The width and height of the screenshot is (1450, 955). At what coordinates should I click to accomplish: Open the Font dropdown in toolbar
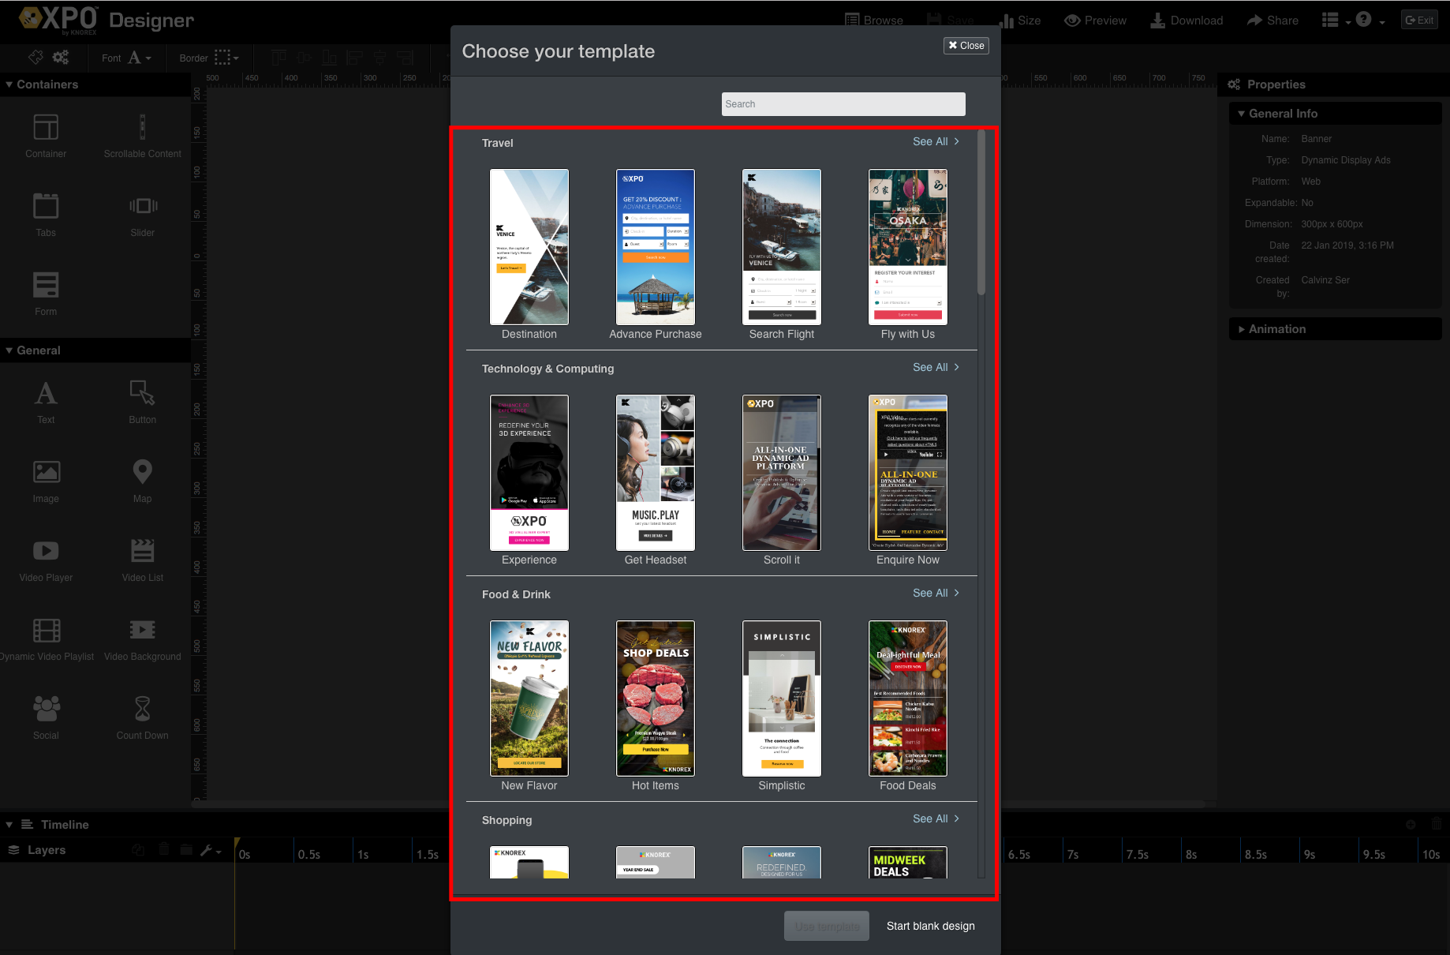[126, 58]
